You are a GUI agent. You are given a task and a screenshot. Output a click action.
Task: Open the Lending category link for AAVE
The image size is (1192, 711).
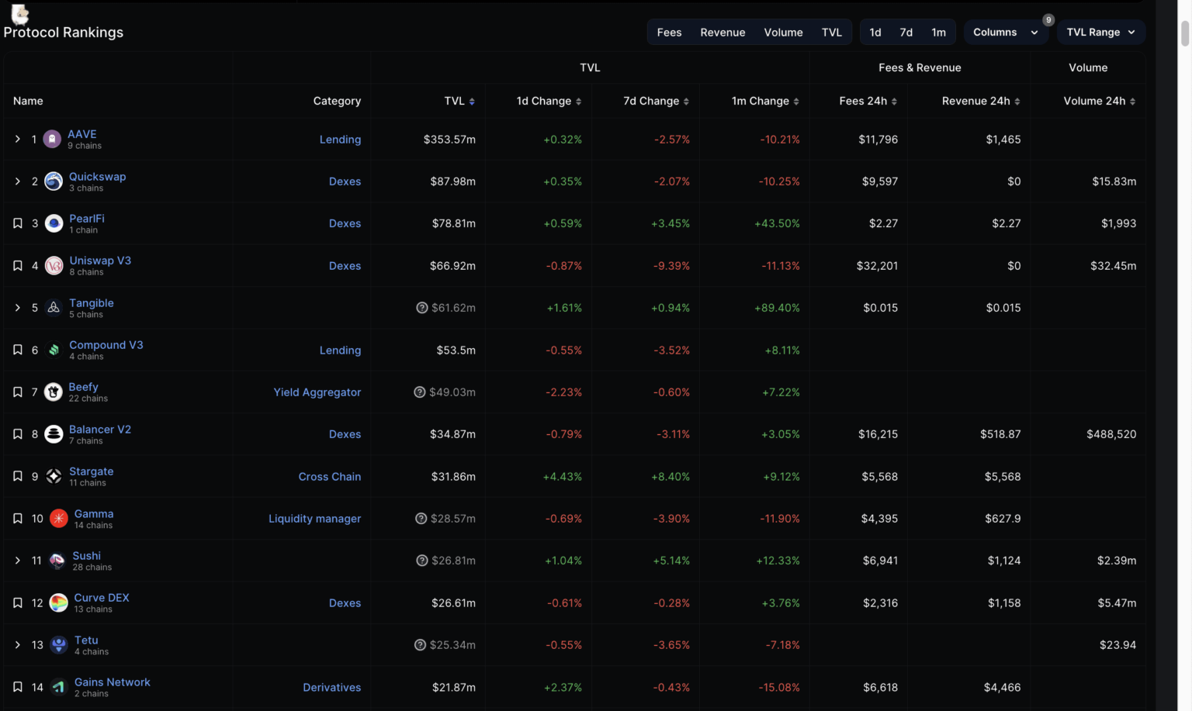tap(340, 140)
